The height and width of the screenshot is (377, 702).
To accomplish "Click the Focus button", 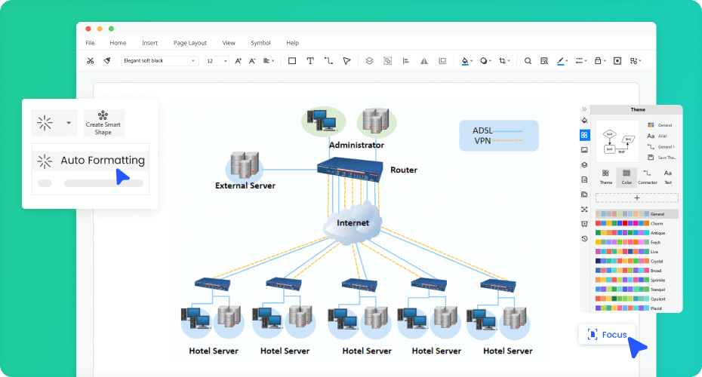I will click(607, 334).
